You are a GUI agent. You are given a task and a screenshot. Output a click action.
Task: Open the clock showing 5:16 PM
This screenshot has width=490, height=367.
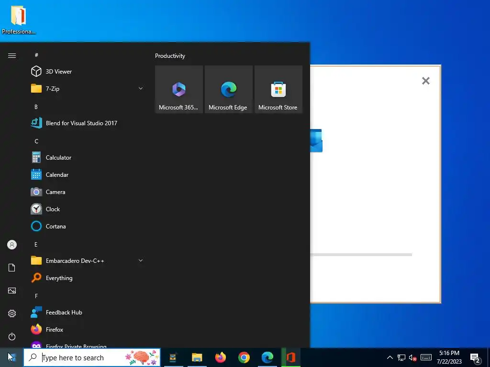coord(449,357)
